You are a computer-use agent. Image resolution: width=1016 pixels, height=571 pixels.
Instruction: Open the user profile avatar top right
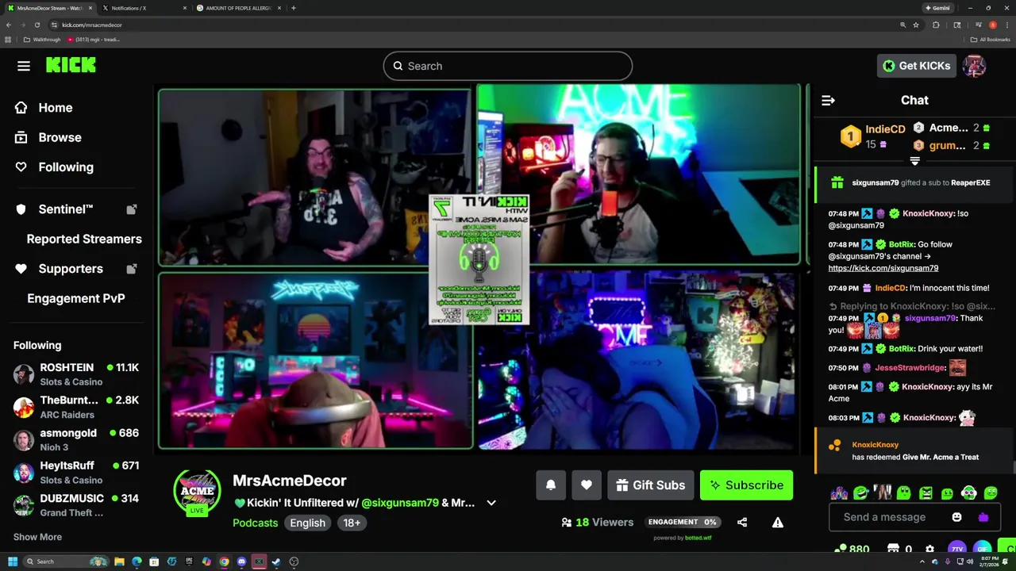coord(974,66)
